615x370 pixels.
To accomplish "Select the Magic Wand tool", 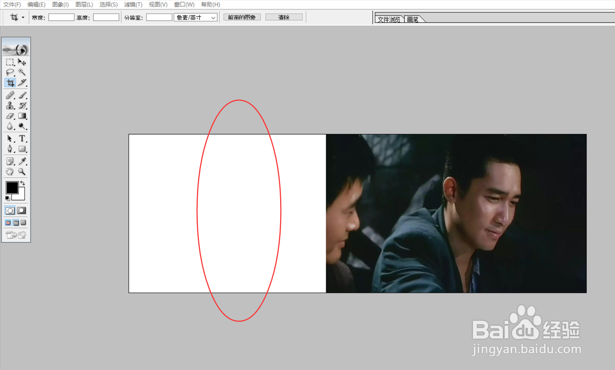I will point(22,72).
